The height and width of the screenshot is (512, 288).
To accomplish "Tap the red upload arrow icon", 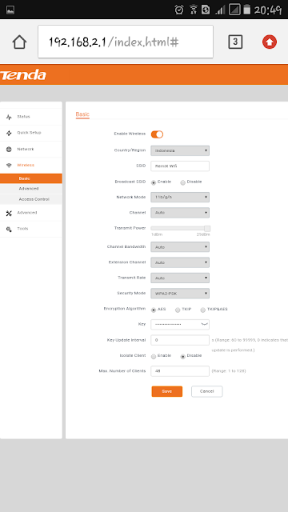I will click(270, 42).
